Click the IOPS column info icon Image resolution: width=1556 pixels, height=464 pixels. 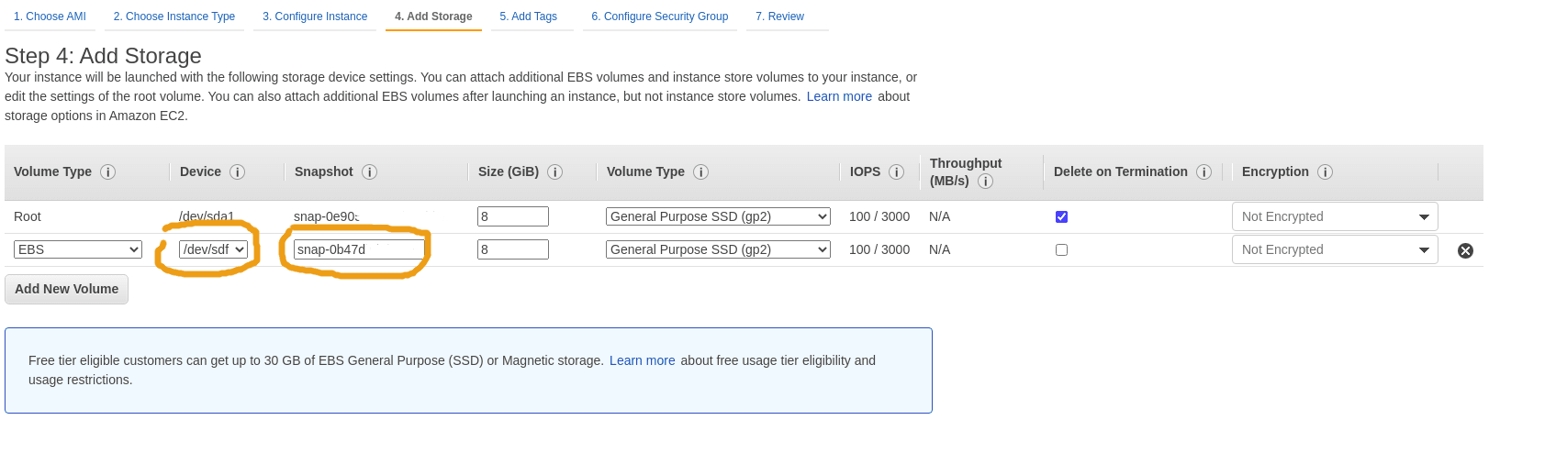tap(896, 171)
